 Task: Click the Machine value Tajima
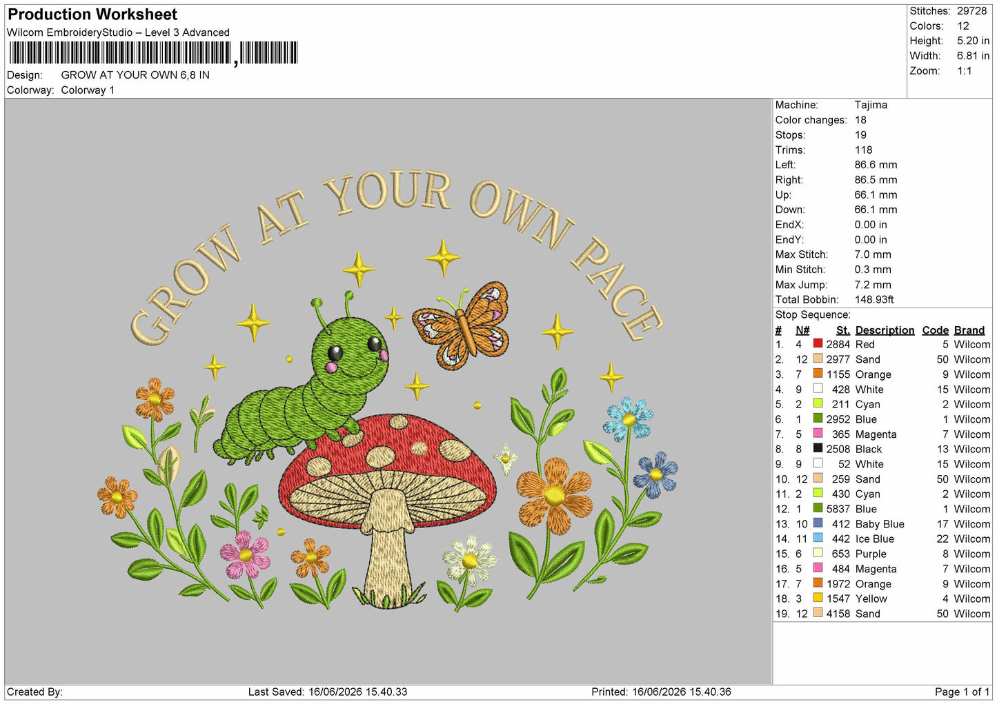pos(871,105)
